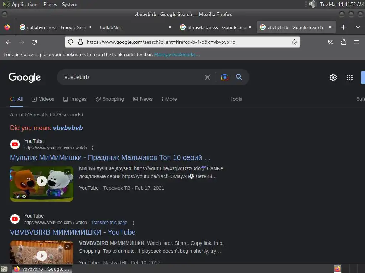The image size is (365, 273).
Task: Click the Firefox View icon
Action: coord(7,27)
